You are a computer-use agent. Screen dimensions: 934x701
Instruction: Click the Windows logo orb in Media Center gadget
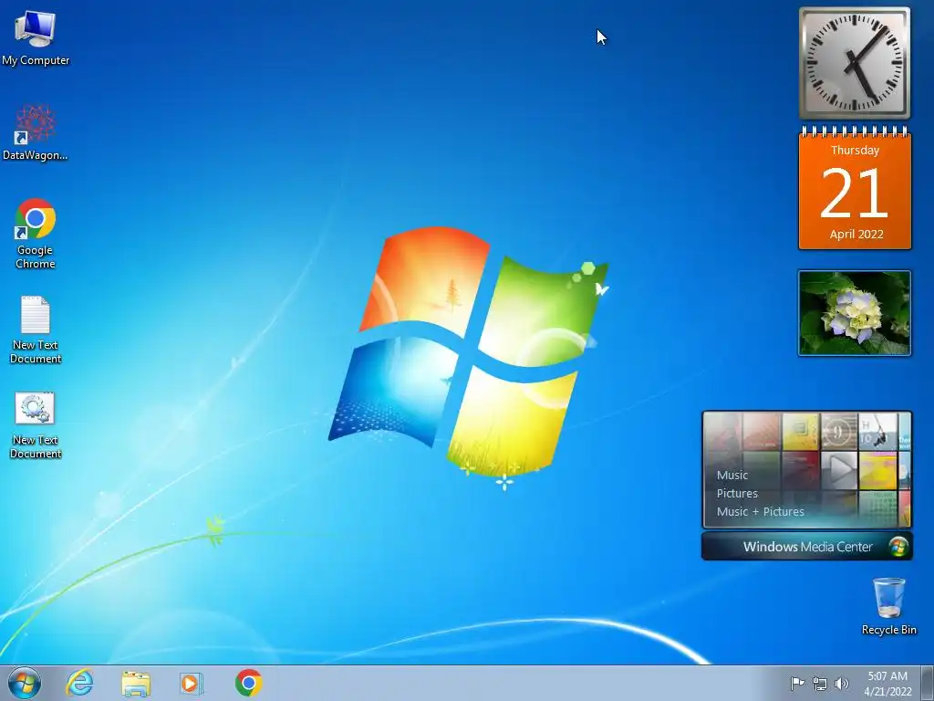click(898, 547)
